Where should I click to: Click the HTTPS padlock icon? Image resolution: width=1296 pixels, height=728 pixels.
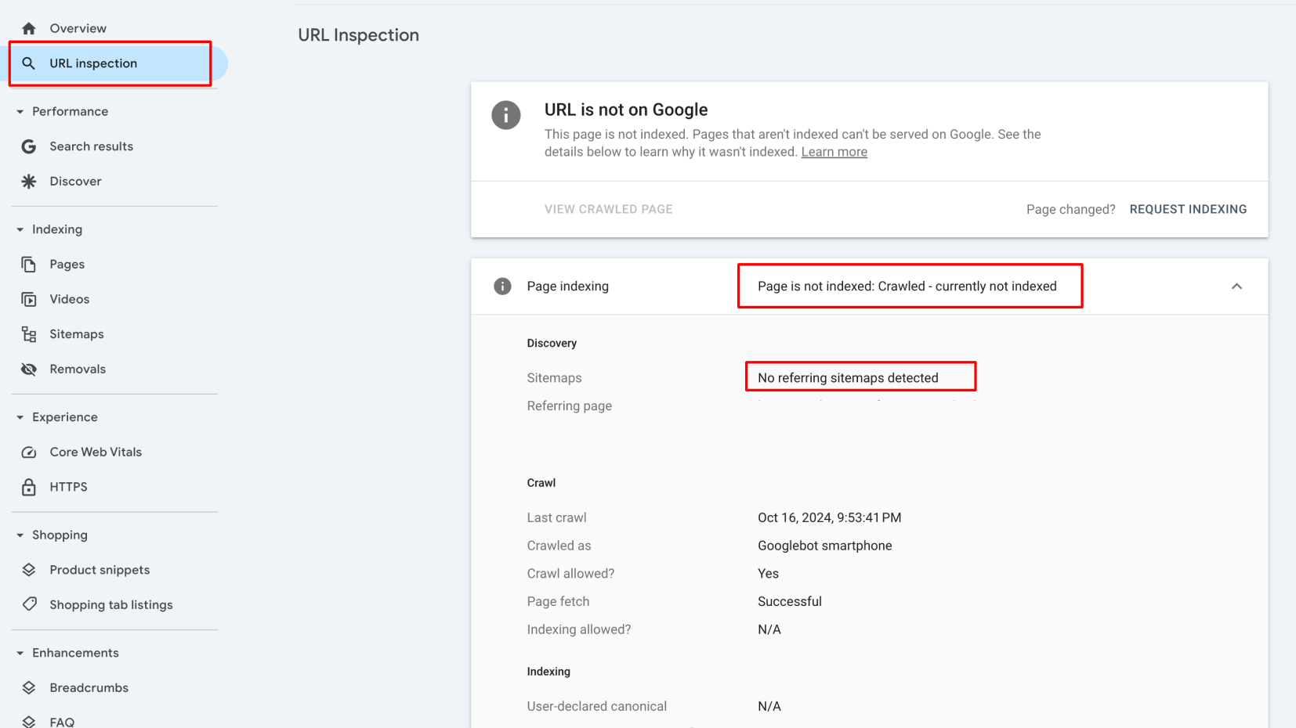click(29, 487)
